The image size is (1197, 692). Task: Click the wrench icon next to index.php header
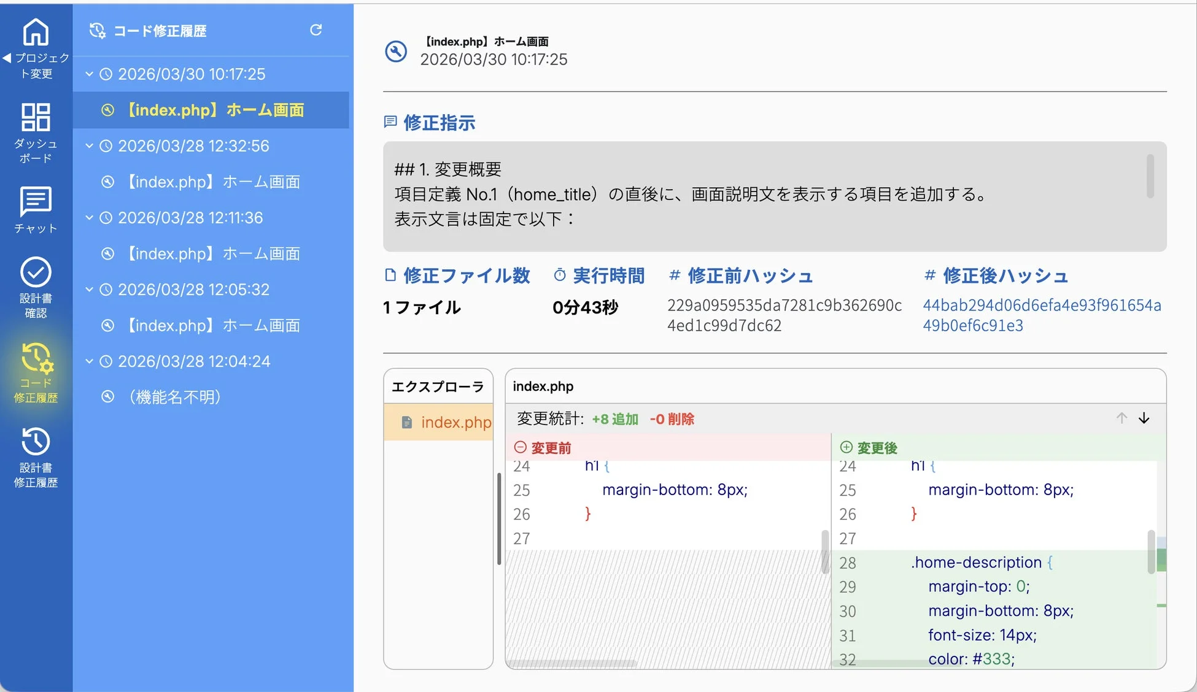(x=397, y=52)
